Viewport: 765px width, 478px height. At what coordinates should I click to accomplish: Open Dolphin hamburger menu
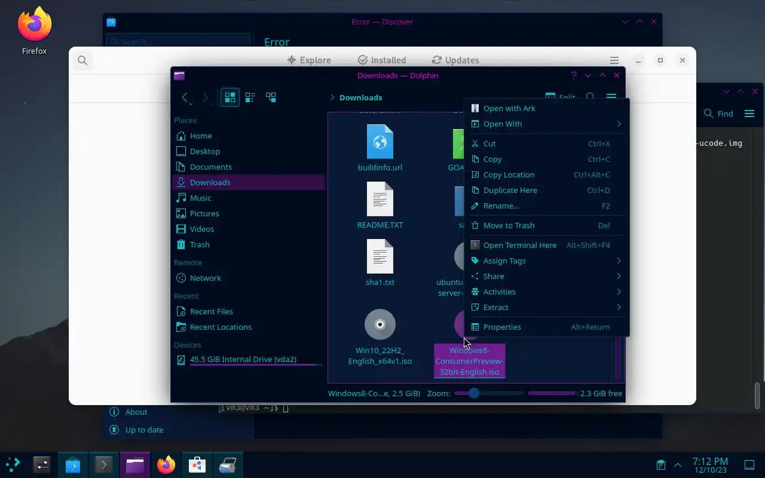pyautogui.click(x=611, y=97)
